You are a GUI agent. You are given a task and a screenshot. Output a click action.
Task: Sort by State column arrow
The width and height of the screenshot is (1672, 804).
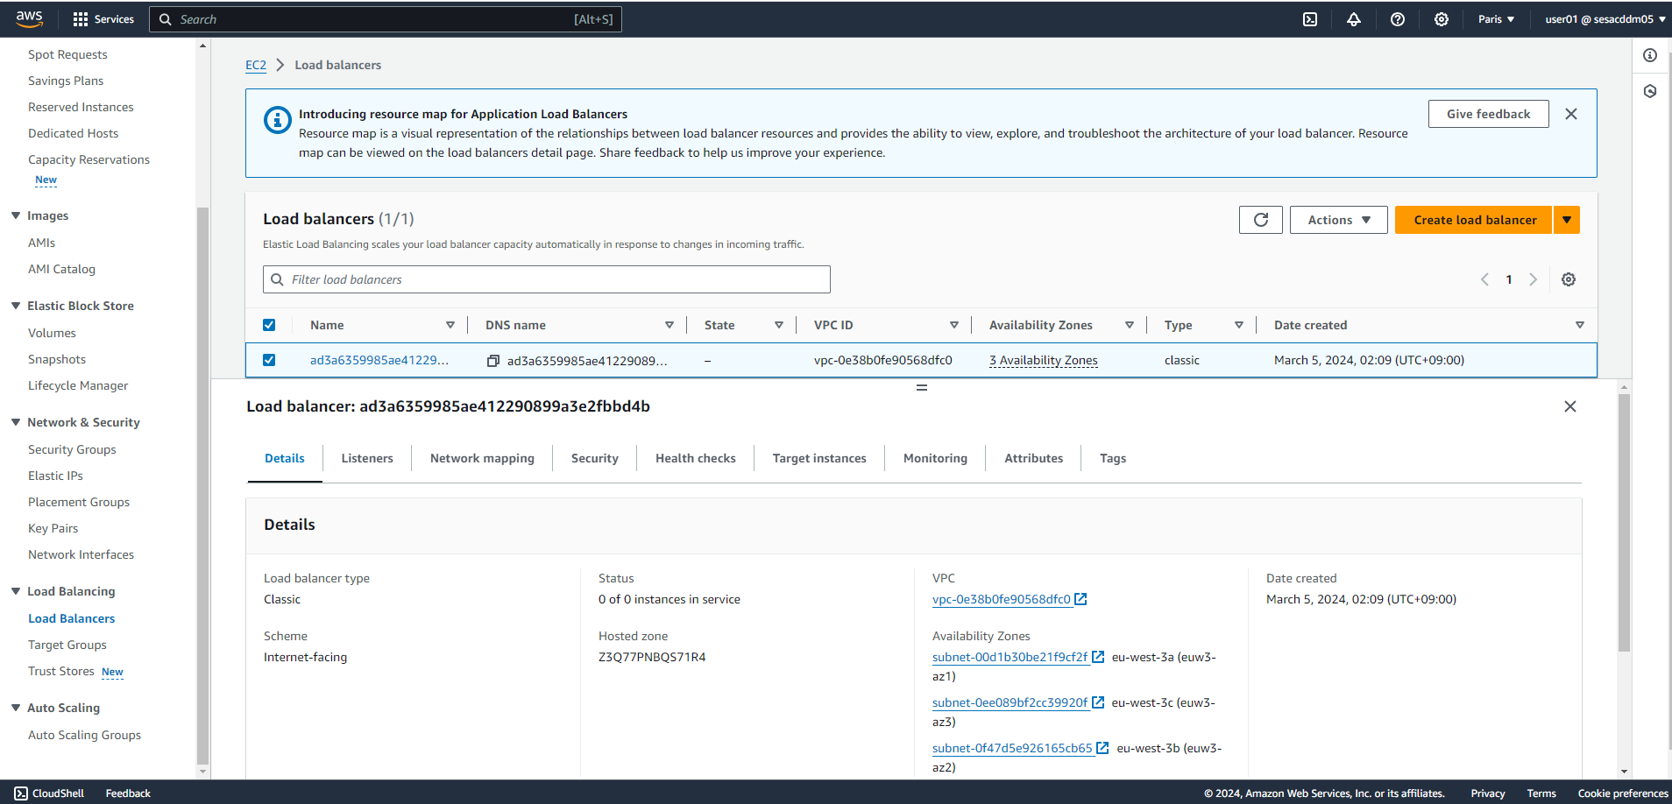pyautogui.click(x=779, y=325)
